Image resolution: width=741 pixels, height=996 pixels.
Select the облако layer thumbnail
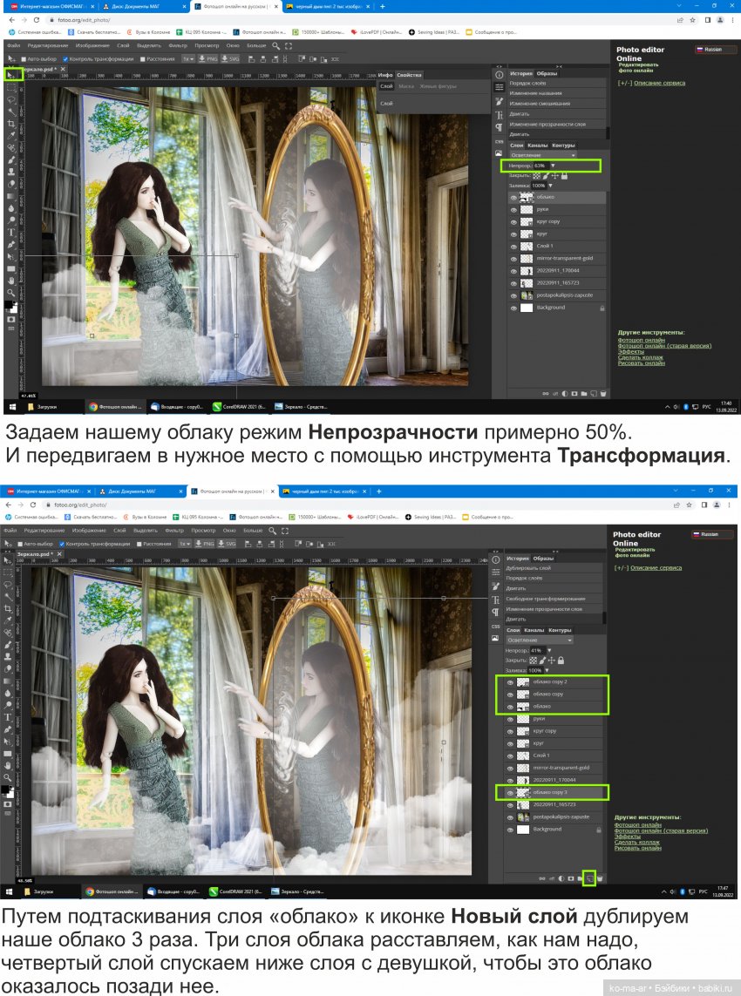tap(527, 197)
